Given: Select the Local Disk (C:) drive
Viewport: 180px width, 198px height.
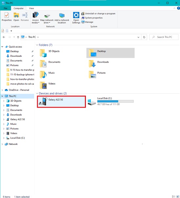Looking at the screenshot, I should point(111,102).
